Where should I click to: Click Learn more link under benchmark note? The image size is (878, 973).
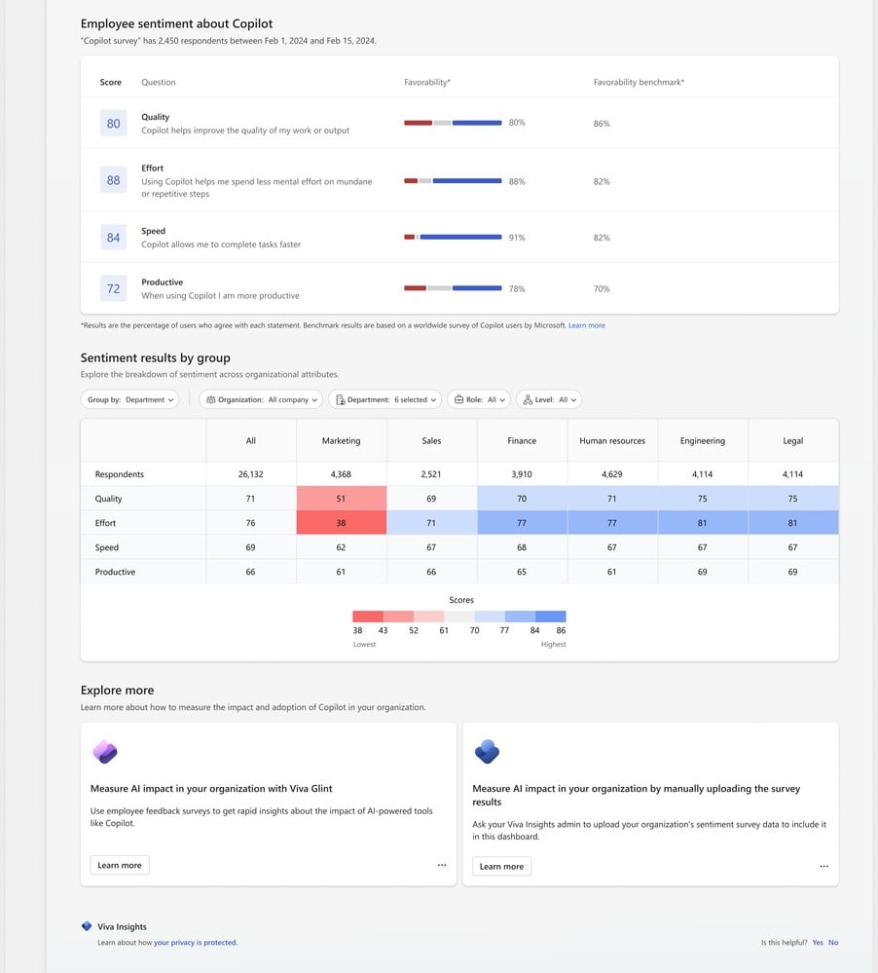click(587, 325)
